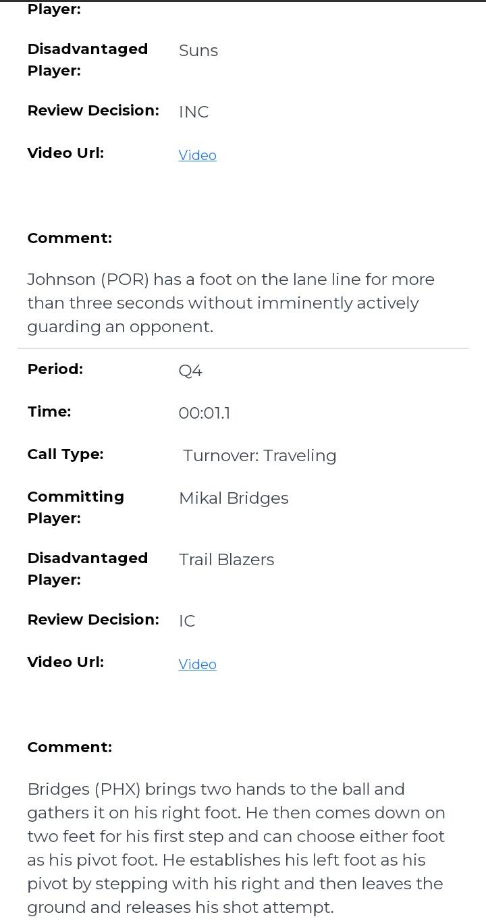Select the INC review decision text
Screen dimensions: 486x921
(x=194, y=112)
